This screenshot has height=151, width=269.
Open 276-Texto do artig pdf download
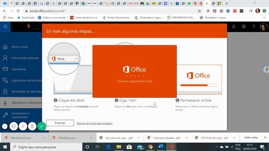[212, 138]
